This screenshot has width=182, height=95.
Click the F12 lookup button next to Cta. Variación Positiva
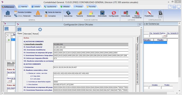coord(164,36)
